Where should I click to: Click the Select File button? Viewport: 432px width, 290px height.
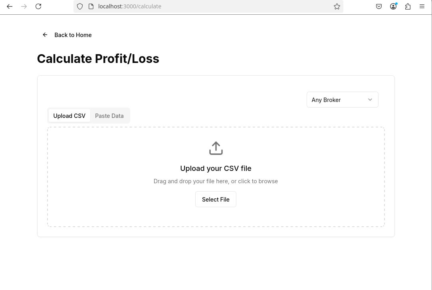click(216, 199)
